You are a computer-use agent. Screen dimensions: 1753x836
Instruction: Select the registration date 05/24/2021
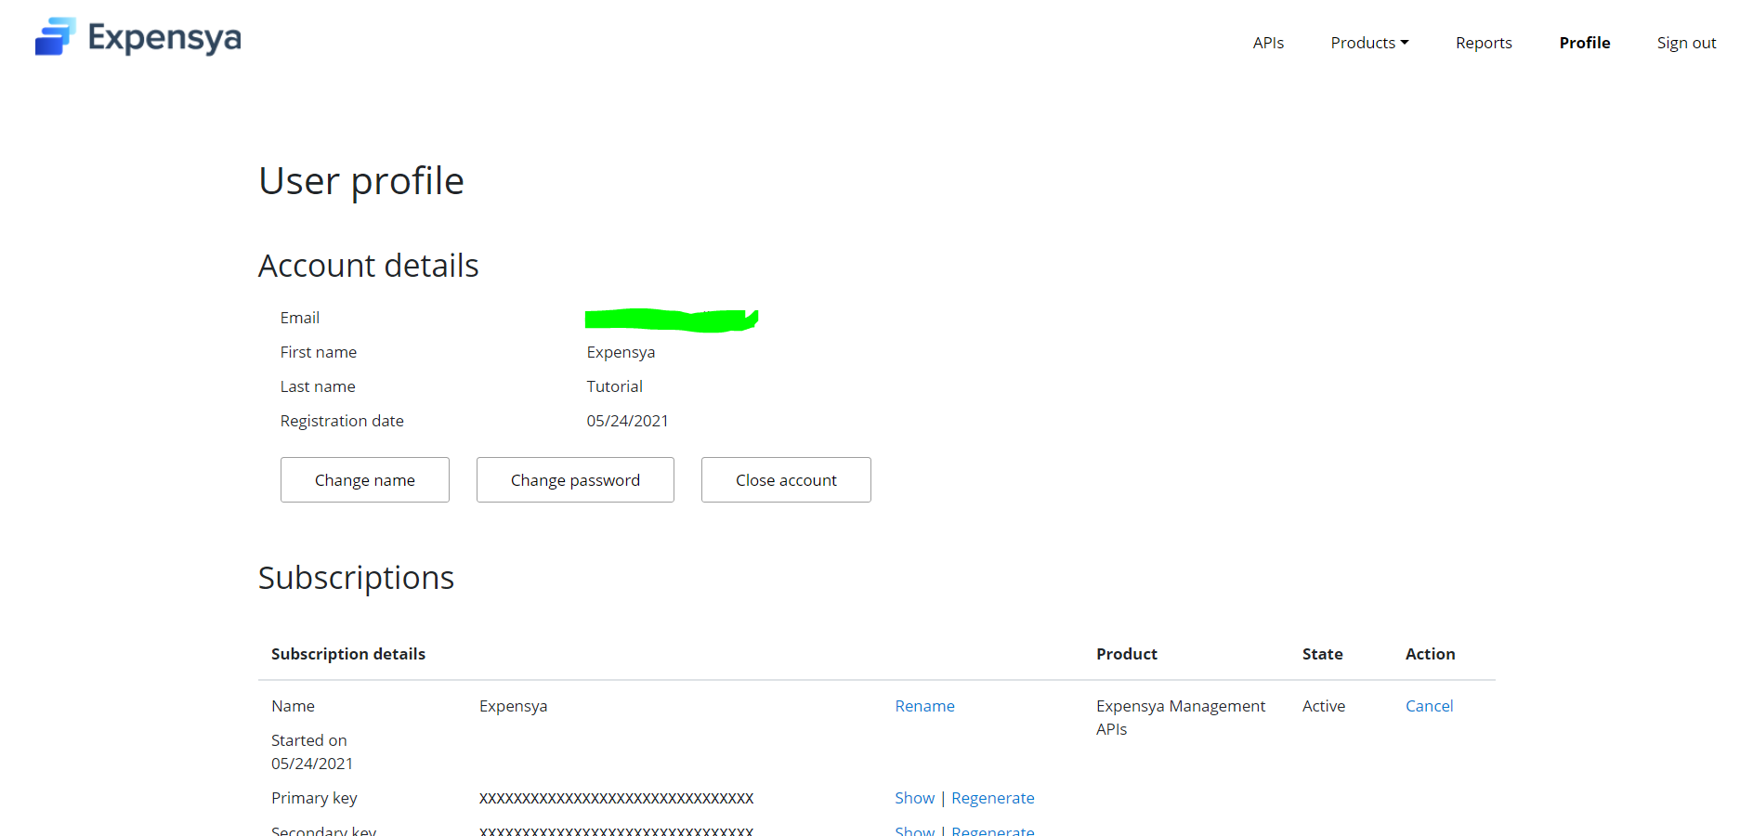tap(627, 421)
